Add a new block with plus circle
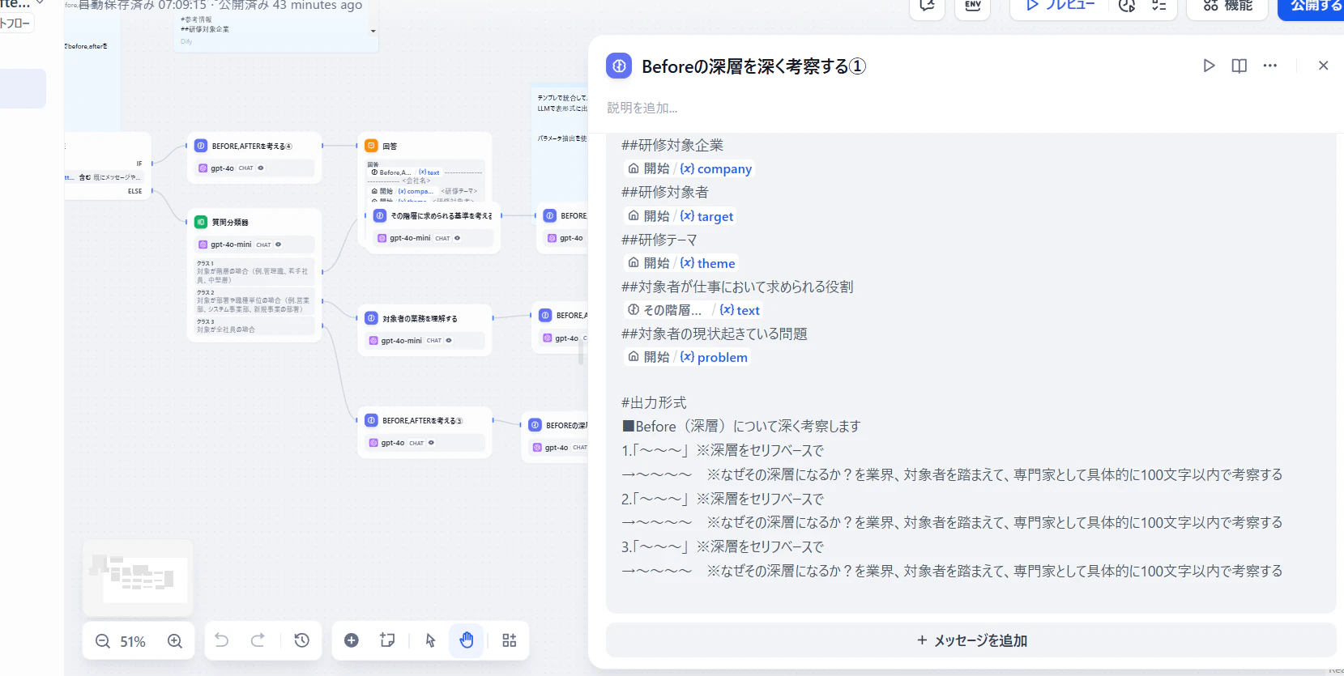The image size is (1344, 676). 352,640
